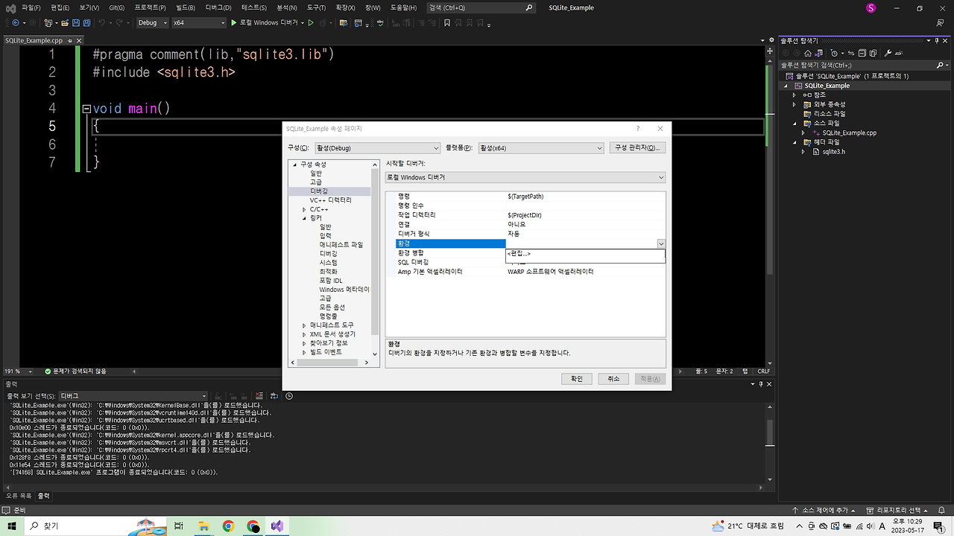Select the 입력 item under 링커
Viewport: 954px width, 536px height.
(326, 236)
